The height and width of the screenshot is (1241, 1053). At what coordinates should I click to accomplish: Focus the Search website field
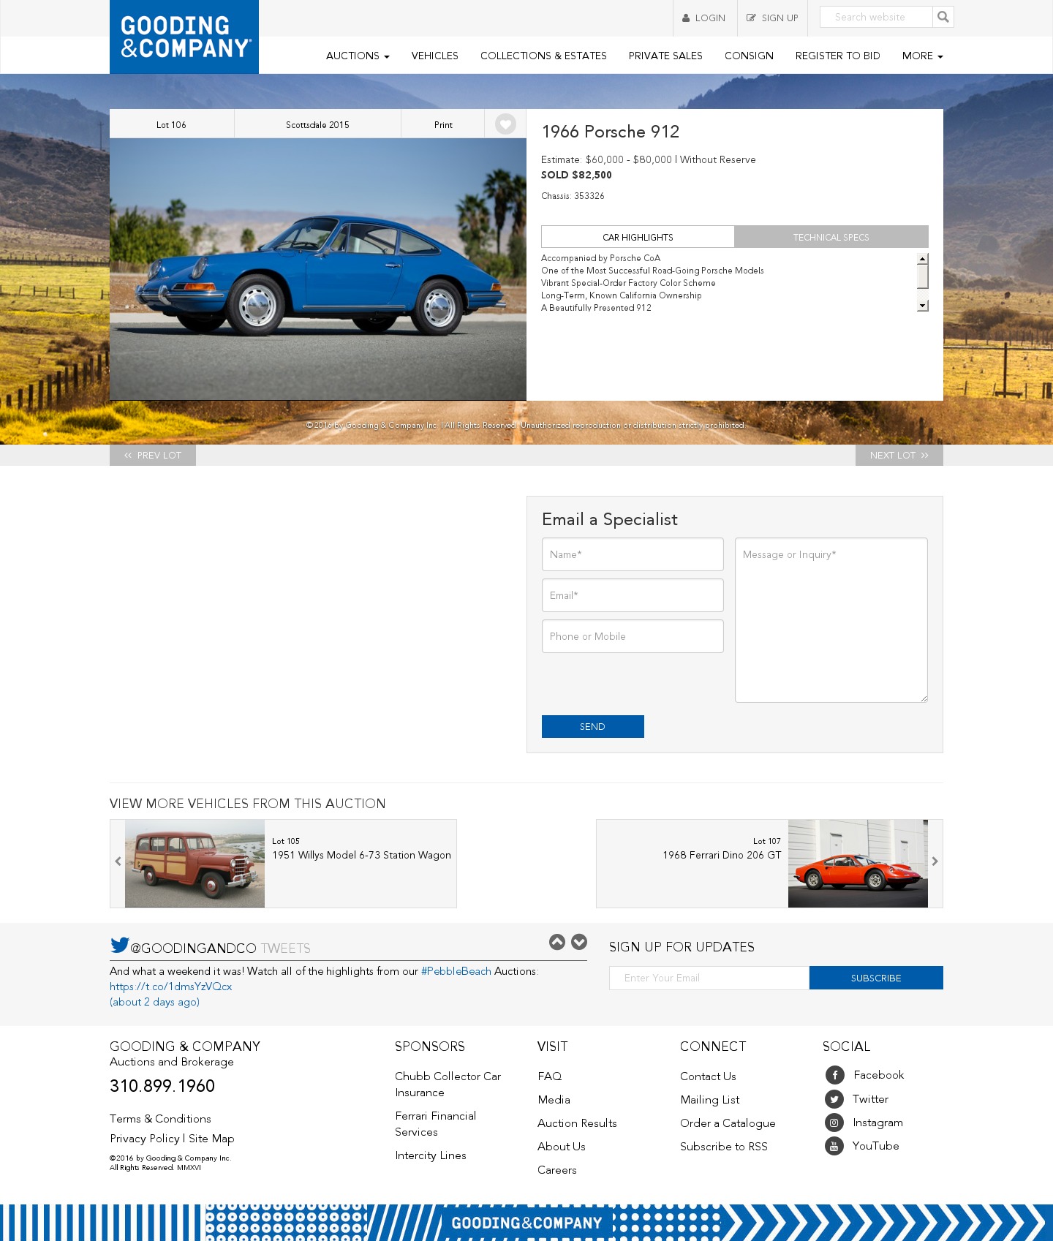pos(877,17)
